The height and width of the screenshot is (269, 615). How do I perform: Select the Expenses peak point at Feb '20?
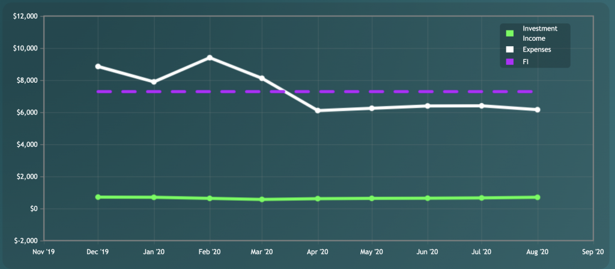point(210,58)
